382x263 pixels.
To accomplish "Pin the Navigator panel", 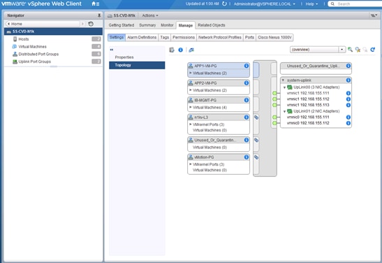I will click(99, 15).
